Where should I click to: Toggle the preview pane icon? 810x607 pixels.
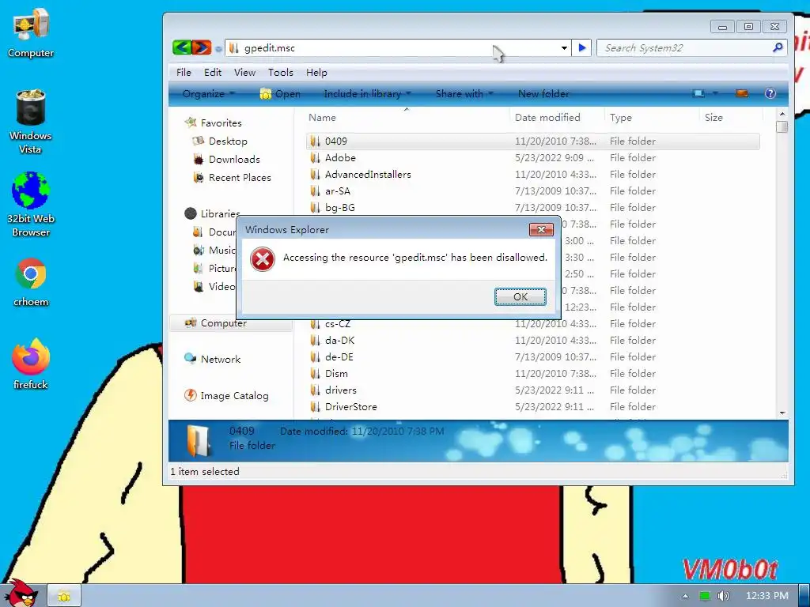[x=742, y=93]
